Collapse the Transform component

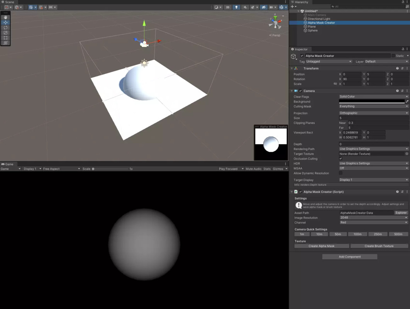click(x=292, y=68)
